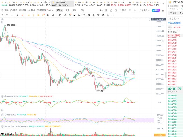Click the redo arrow icon
The image size is (183, 137).
113,15
